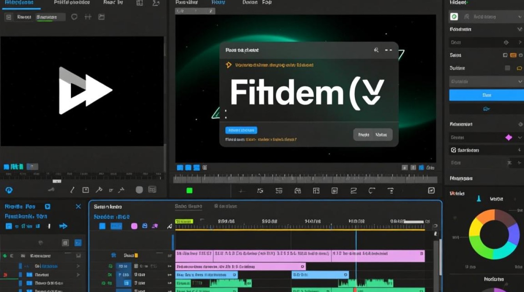The image size is (524, 292).
Task: Open the third tab in the timeline panel
Action: click(226, 206)
